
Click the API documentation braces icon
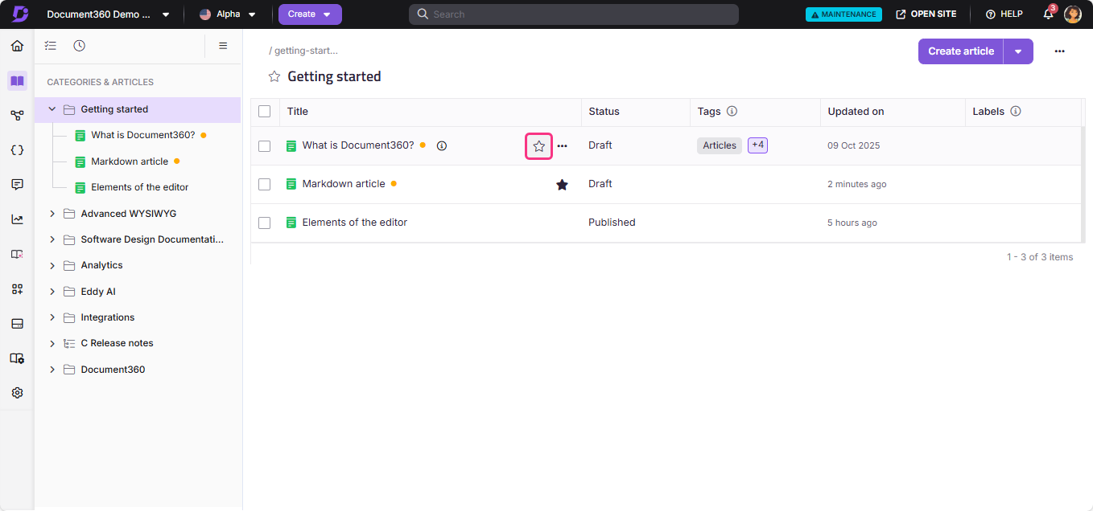point(17,149)
